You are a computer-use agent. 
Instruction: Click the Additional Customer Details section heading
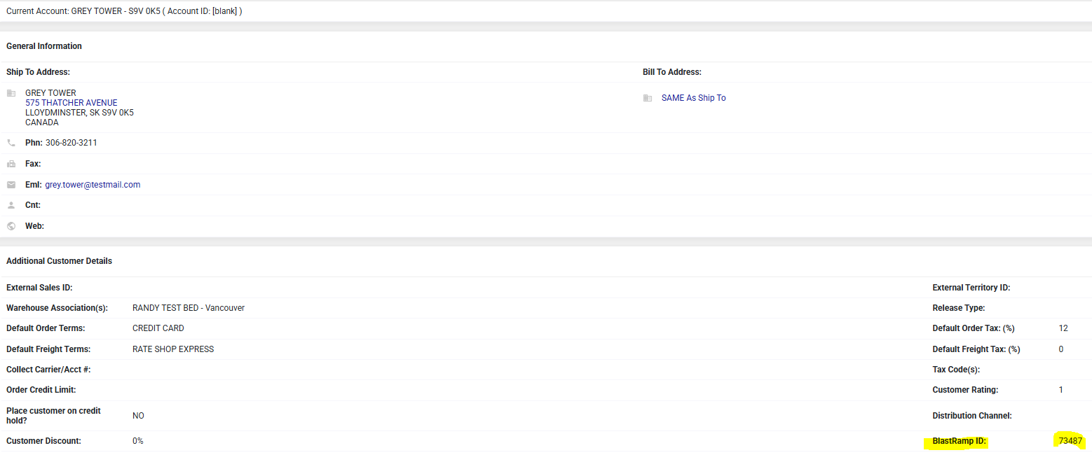point(59,261)
